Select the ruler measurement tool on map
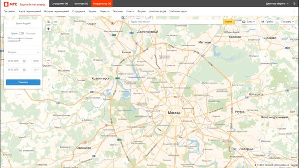Screen dimensions: 299x168 pyautogui.click(x=55, y=22)
